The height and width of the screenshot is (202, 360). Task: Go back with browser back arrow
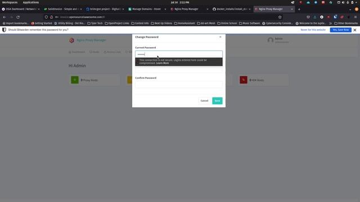(x=4, y=17)
